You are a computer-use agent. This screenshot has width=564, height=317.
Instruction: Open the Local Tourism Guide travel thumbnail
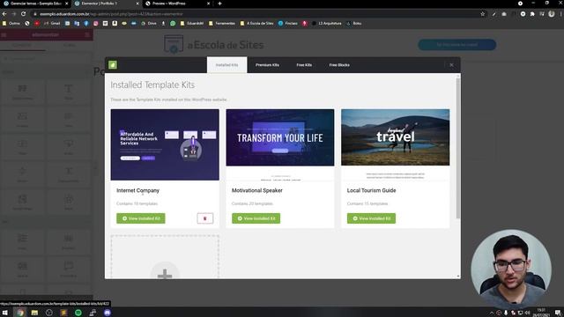point(396,144)
